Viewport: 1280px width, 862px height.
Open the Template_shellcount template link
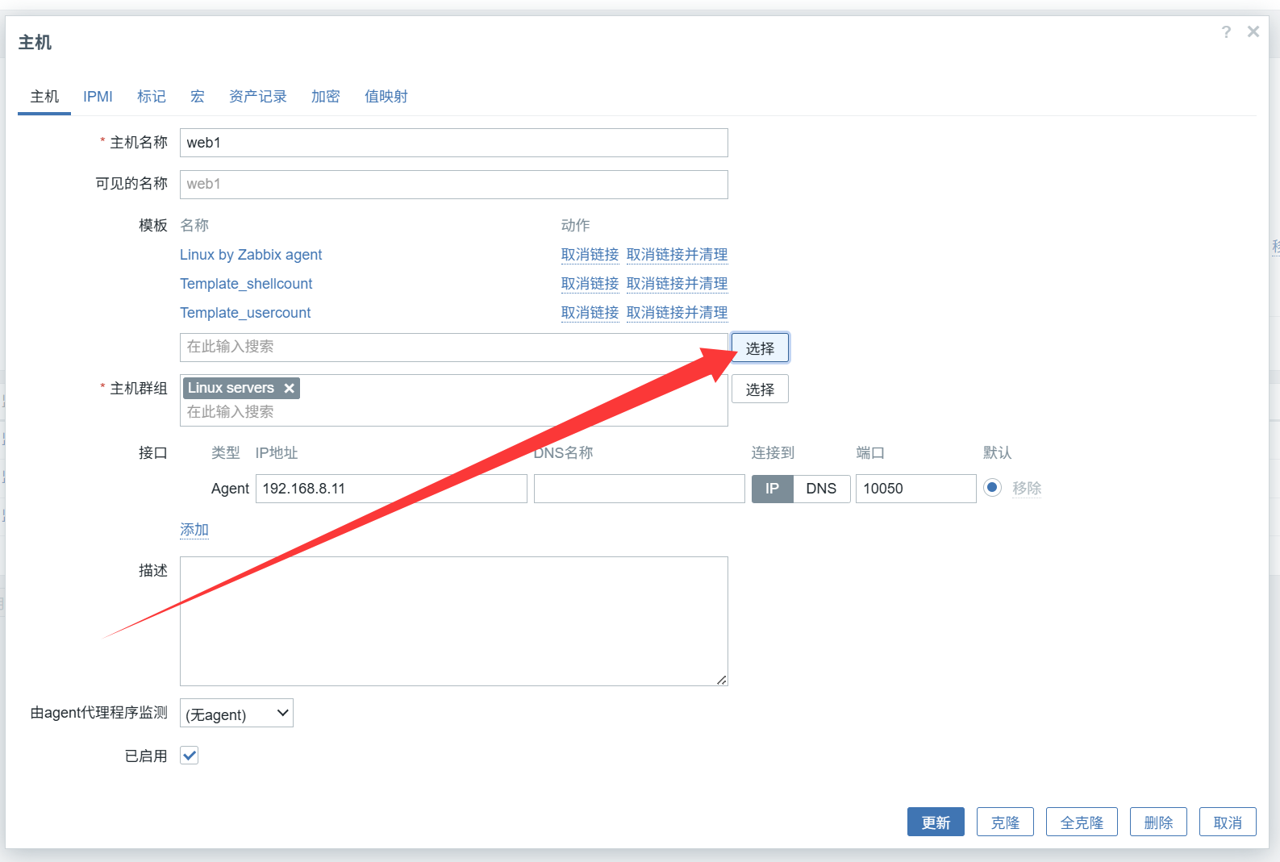click(246, 284)
